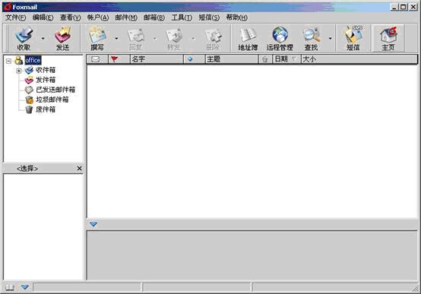The width and height of the screenshot is (421, 294).
Task: Click the 短信 (SMS) toolbar icon
Action: (x=353, y=38)
